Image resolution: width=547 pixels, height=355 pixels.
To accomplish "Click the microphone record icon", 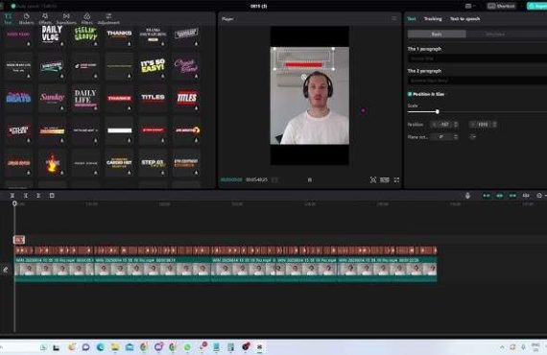I will [x=467, y=196].
